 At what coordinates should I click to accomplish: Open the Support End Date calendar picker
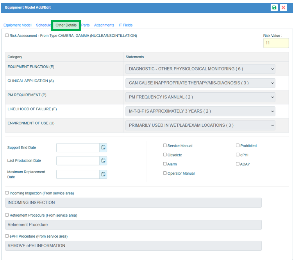[103, 147]
